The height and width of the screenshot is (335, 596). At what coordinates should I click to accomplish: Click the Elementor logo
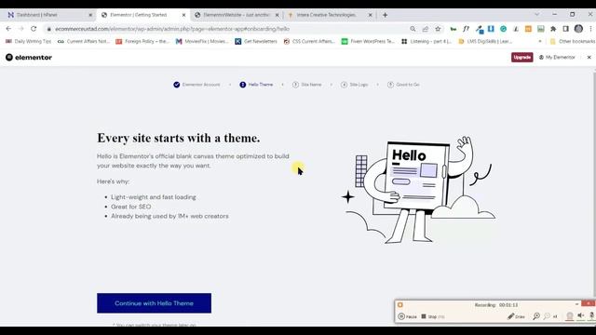coord(29,58)
